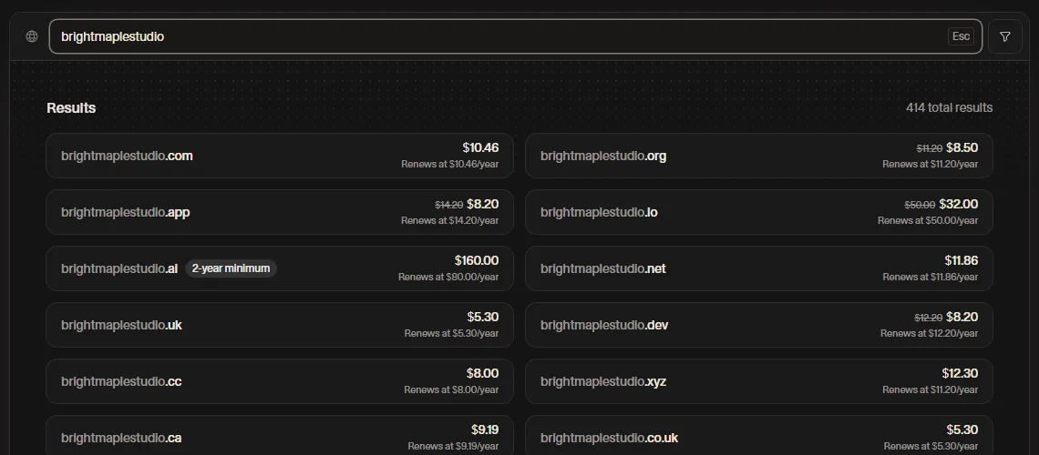Click the globe icon beside search field

[x=32, y=36]
